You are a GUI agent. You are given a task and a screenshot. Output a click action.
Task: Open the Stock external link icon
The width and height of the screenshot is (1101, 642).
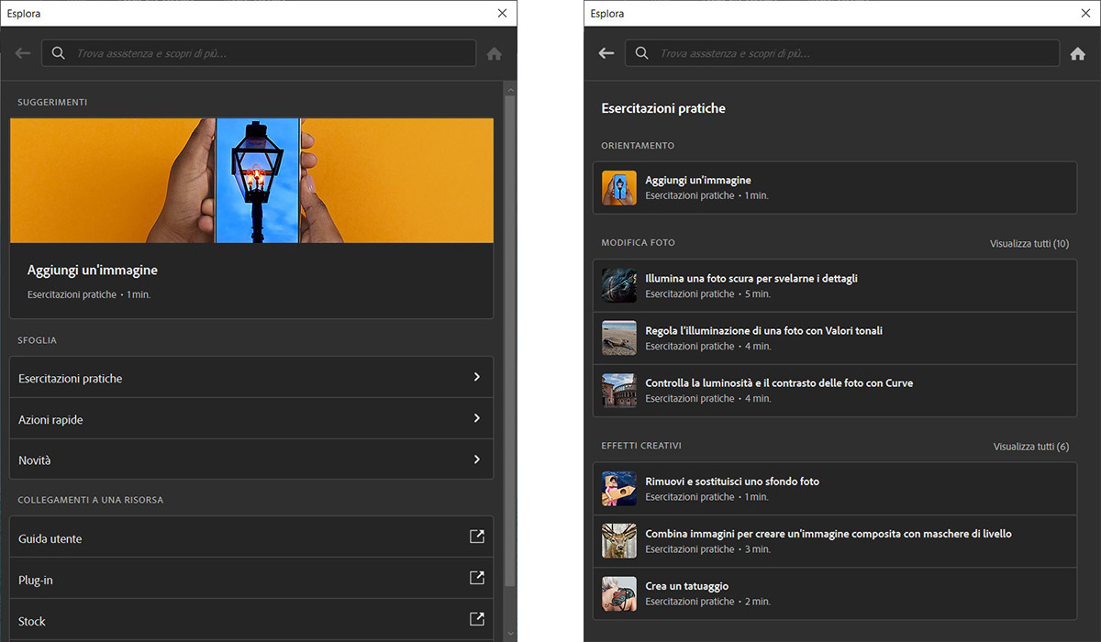click(x=477, y=620)
